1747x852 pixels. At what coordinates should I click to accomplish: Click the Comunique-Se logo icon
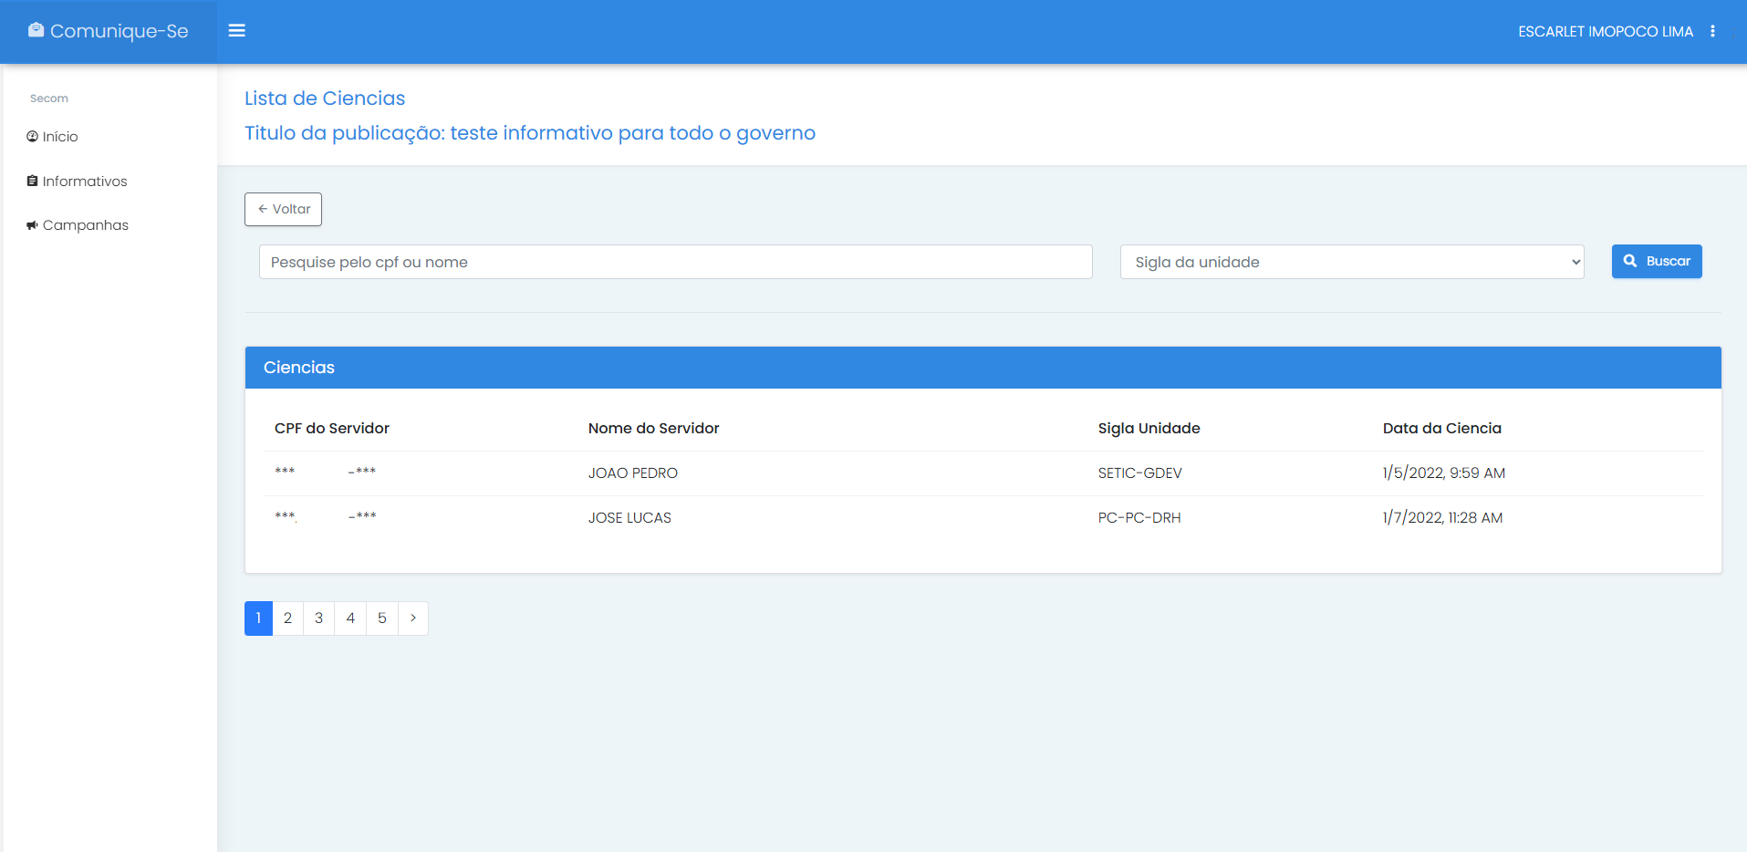[x=36, y=30]
